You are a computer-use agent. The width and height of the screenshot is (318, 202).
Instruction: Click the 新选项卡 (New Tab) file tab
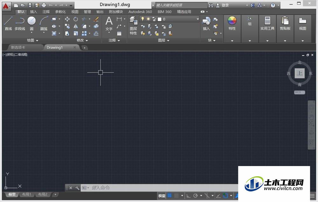point(18,47)
